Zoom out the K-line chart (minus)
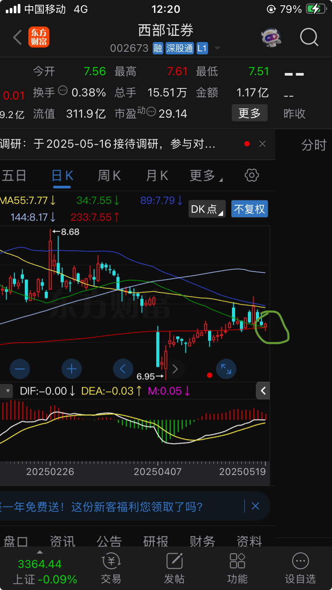Image resolution: width=332 pixels, height=590 pixels. [x=20, y=368]
